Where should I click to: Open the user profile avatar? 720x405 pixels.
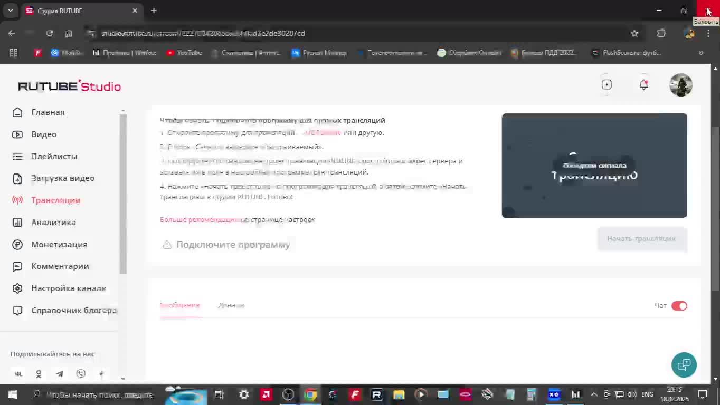pyautogui.click(x=681, y=84)
